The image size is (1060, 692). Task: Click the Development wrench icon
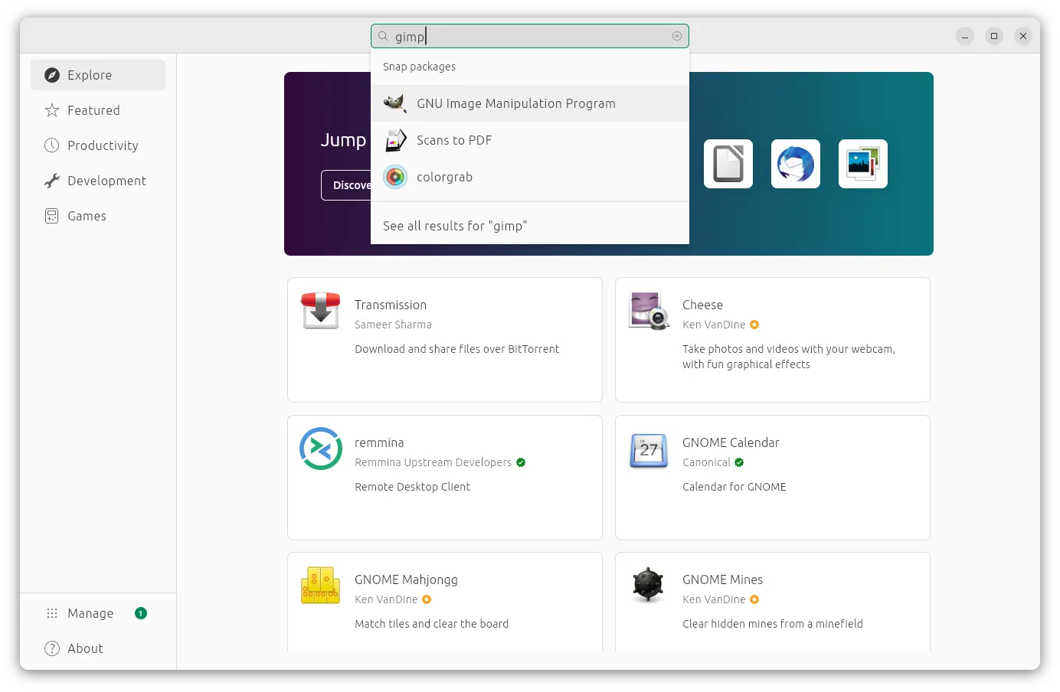(52, 181)
